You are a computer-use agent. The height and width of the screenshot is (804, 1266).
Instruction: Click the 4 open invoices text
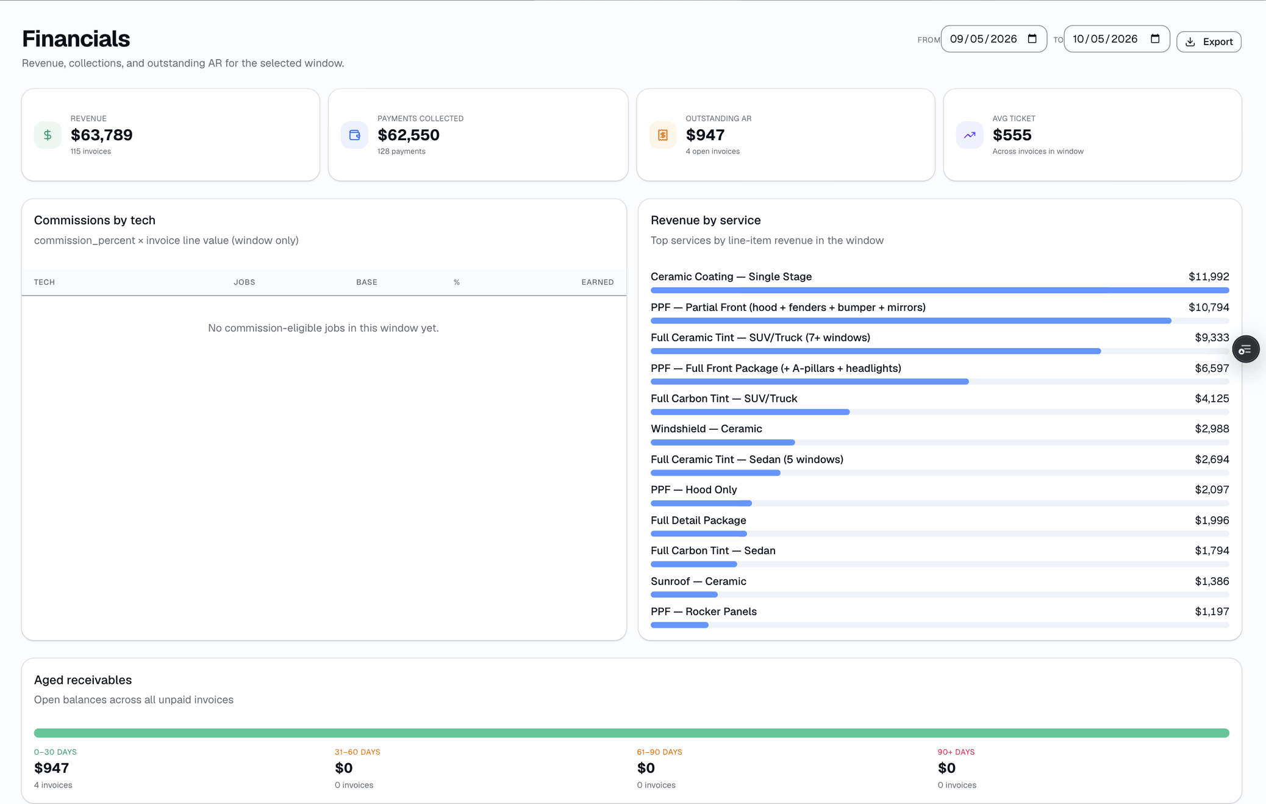coord(712,152)
